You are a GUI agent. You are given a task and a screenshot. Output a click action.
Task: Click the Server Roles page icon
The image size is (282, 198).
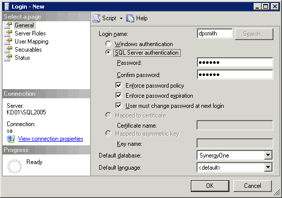pyautogui.click(x=8, y=33)
